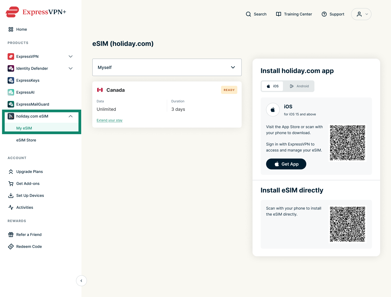This screenshot has width=391, height=297.
Task: Expand the Identity Defender submenu chevron
Action: [x=71, y=68]
